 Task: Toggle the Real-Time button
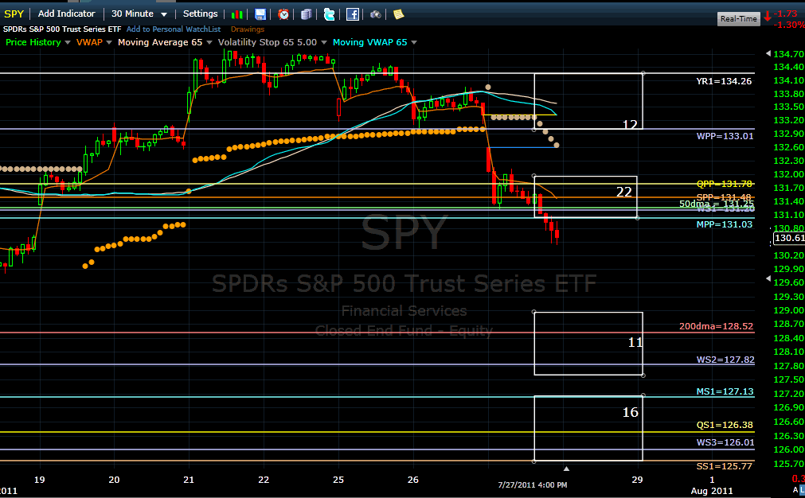(x=738, y=19)
